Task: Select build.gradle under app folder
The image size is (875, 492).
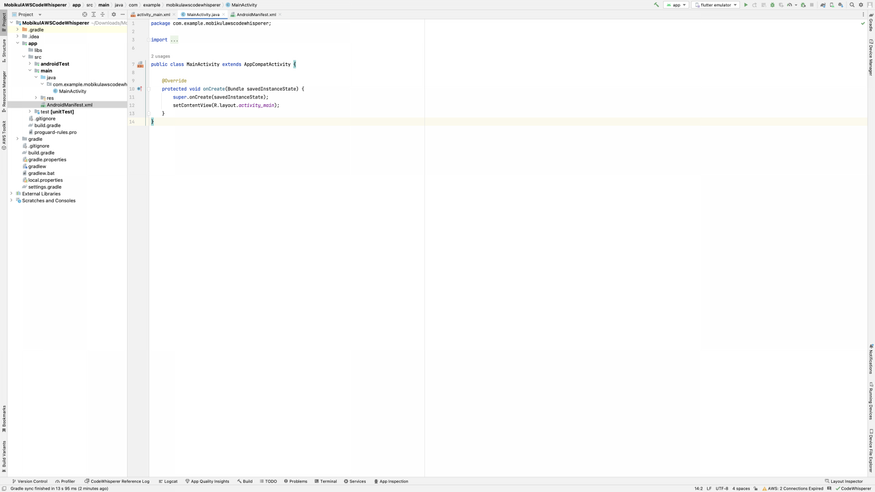Action: point(47,125)
